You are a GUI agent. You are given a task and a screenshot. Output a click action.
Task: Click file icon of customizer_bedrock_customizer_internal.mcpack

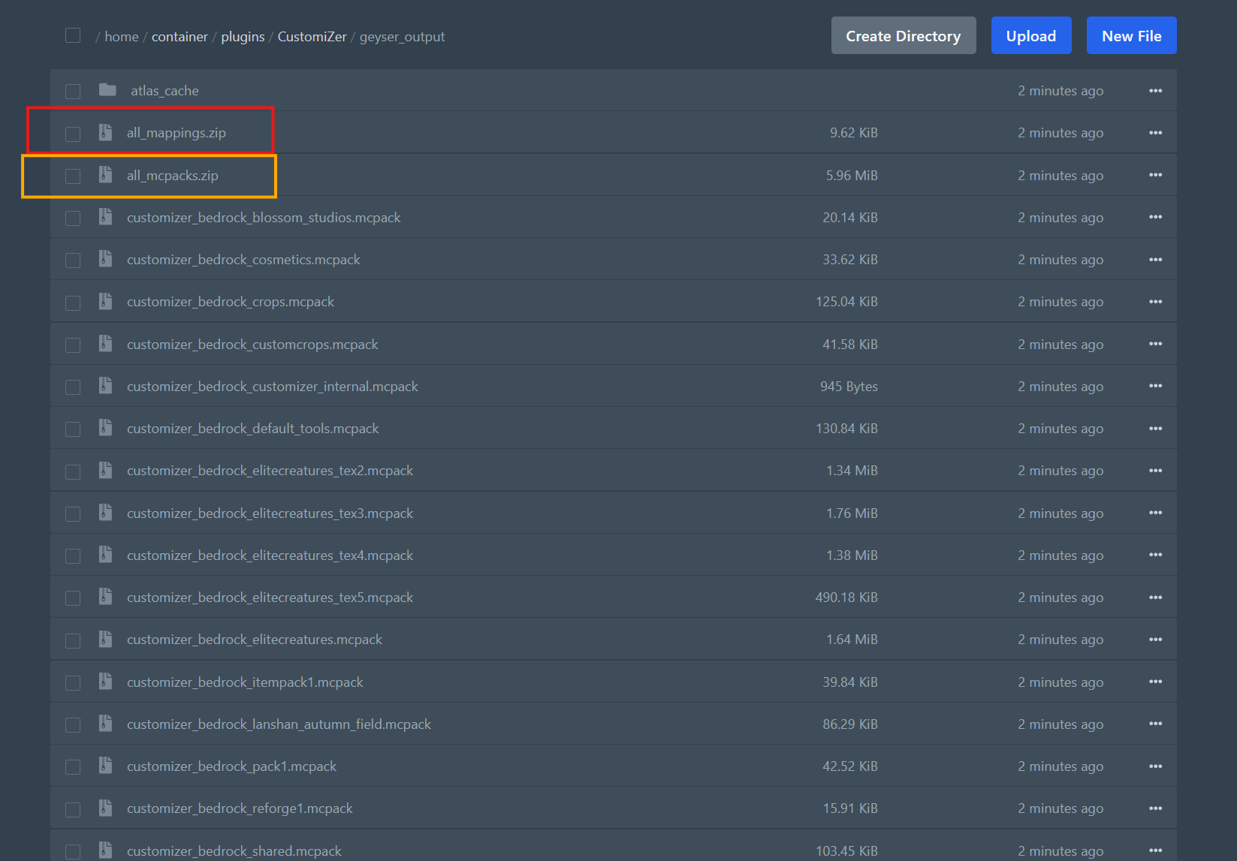click(105, 386)
